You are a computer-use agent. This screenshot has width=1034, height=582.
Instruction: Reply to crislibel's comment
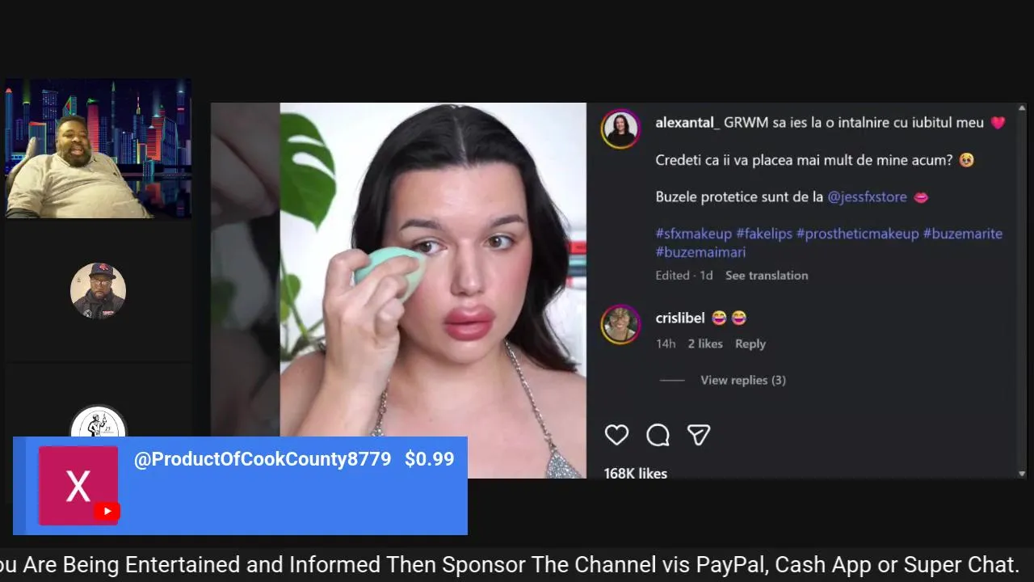tap(750, 344)
